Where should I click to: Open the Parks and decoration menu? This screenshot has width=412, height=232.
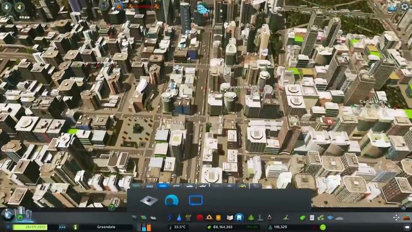click(x=251, y=218)
